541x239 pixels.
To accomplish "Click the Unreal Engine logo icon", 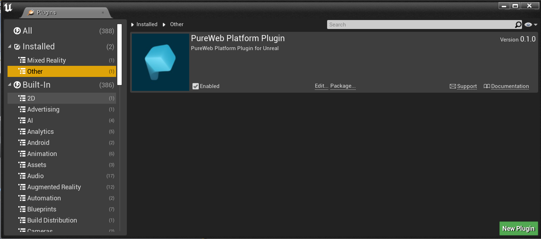I will tap(8, 7).
